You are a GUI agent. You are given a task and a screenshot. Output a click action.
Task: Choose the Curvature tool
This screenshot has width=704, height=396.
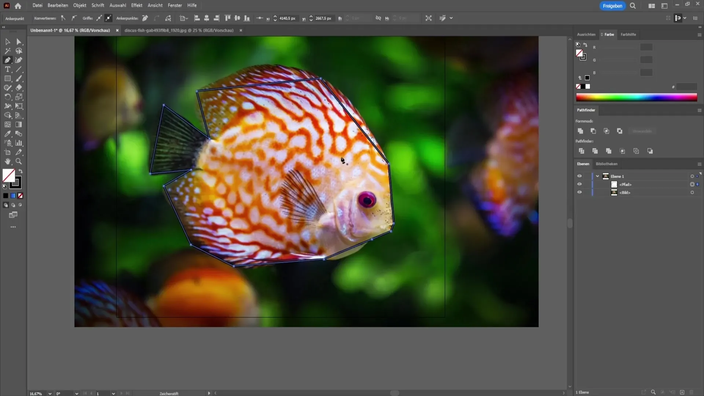[x=19, y=60]
